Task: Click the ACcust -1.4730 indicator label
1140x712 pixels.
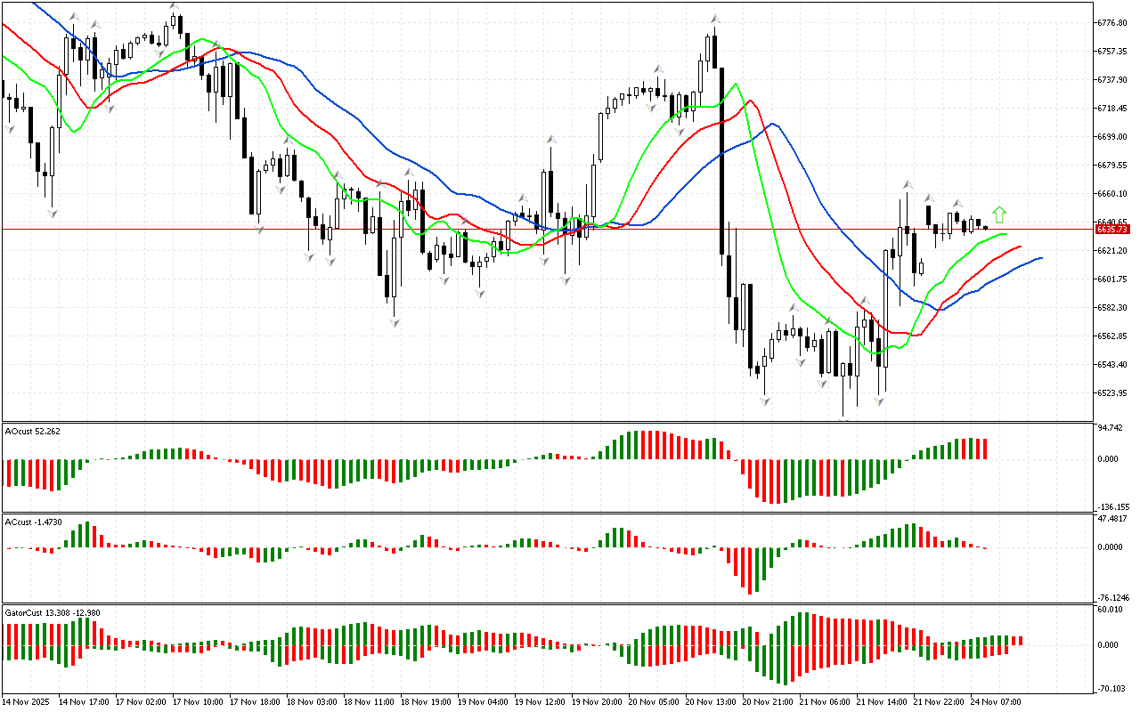Action: (33, 522)
